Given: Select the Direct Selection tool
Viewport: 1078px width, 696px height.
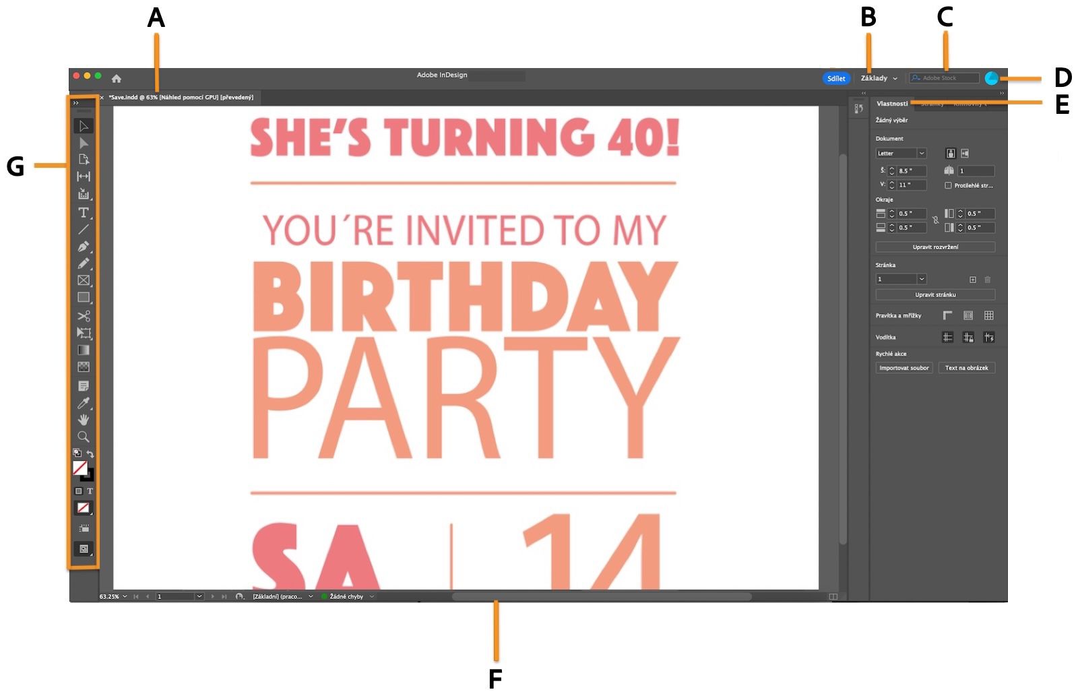Looking at the screenshot, I should point(84,143).
